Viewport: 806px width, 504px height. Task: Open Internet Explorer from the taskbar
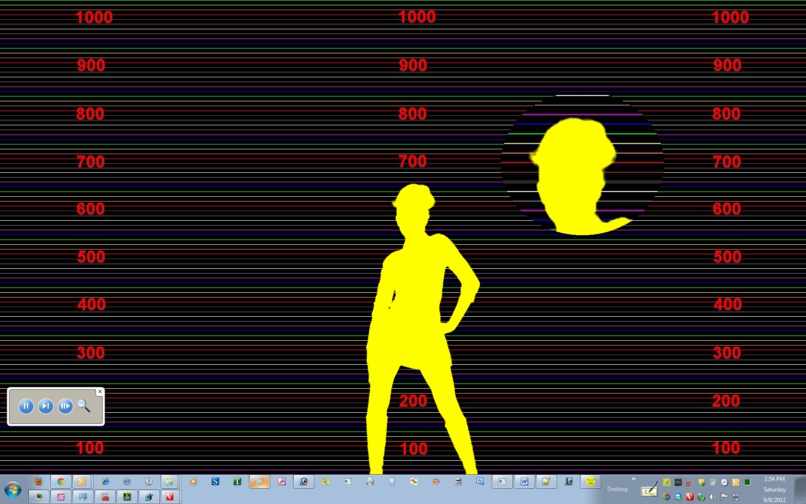coord(105,481)
